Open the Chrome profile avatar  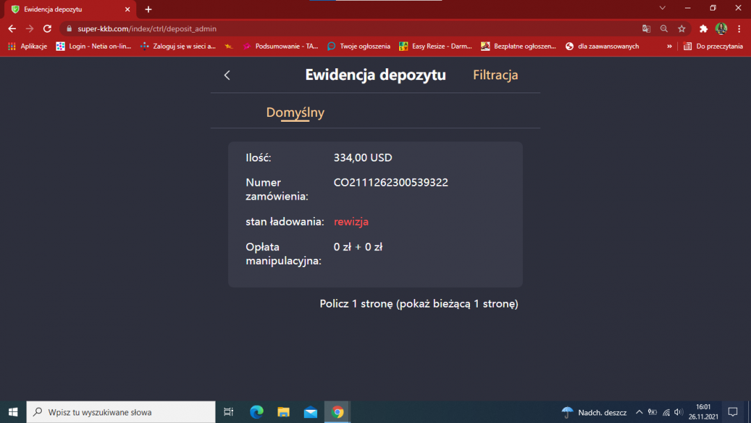pos(721,29)
